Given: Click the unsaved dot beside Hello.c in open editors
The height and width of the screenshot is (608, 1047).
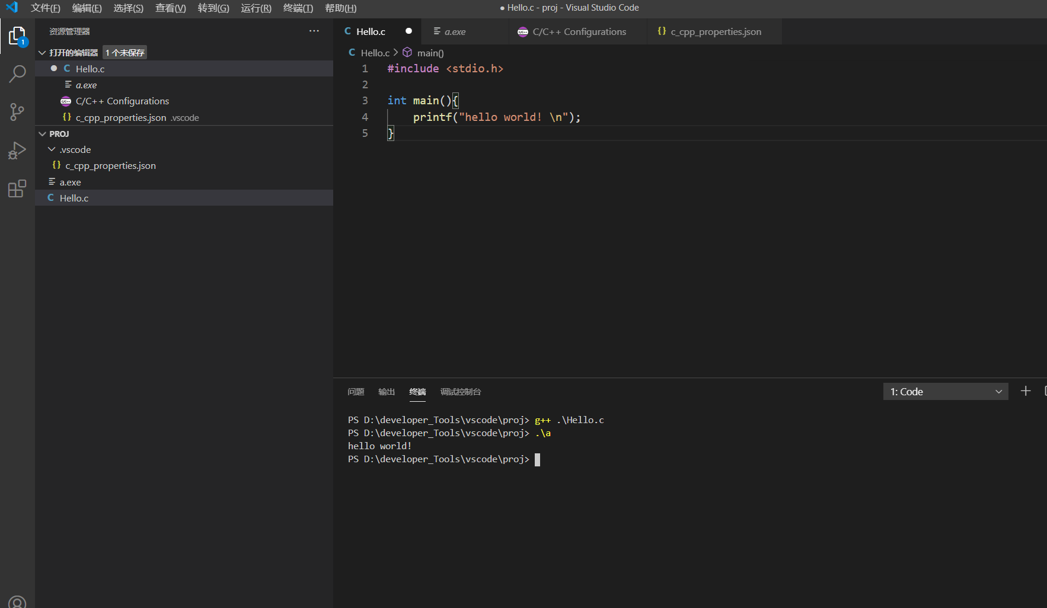Looking at the screenshot, I should [x=54, y=68].
